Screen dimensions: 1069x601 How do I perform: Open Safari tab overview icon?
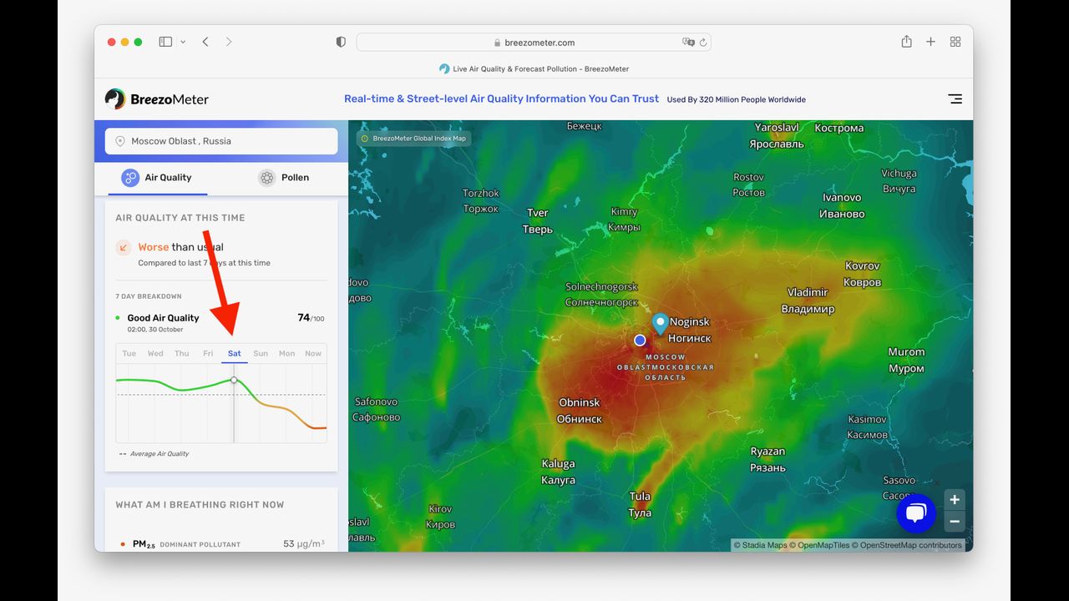coord(955,42)
